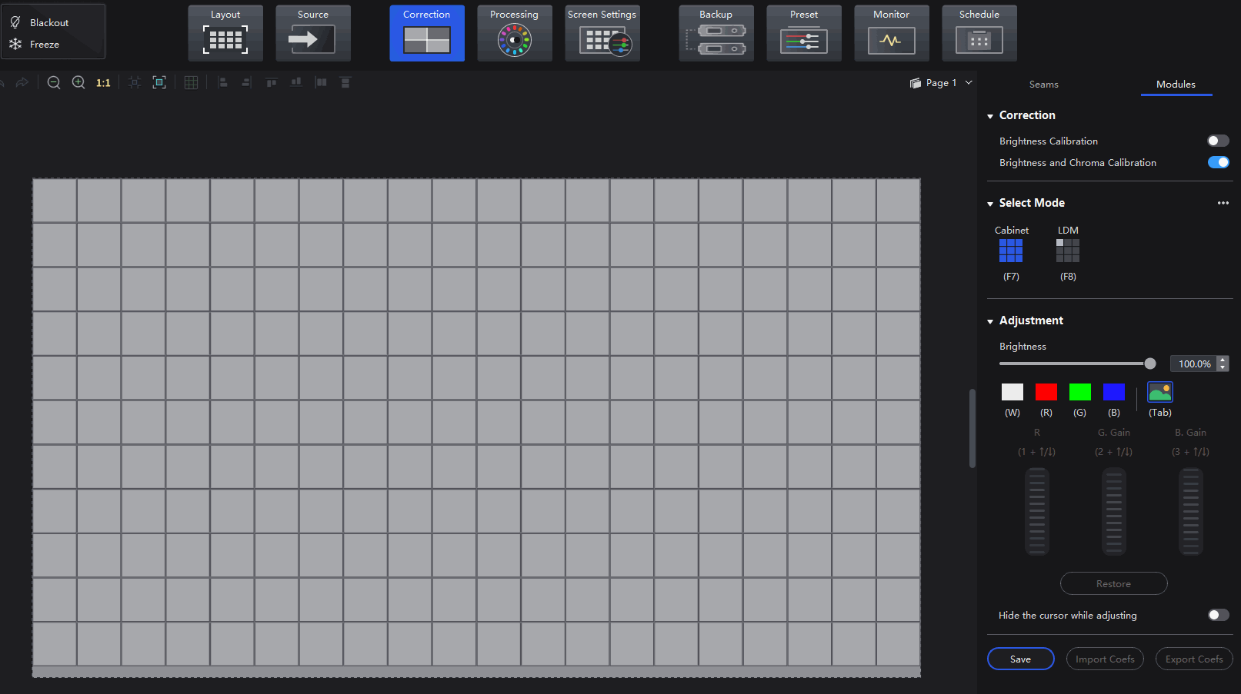Click the align left icon
The image size is (1241, 694).
point(222,82)
